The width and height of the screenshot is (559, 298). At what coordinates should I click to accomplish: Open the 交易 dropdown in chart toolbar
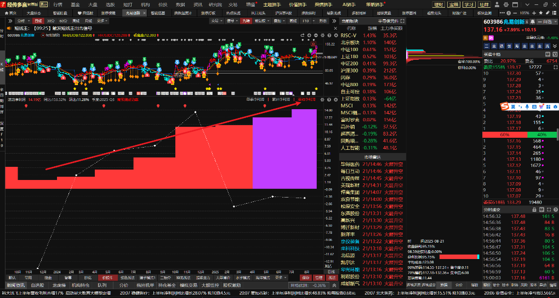click(x=217, y=21)
